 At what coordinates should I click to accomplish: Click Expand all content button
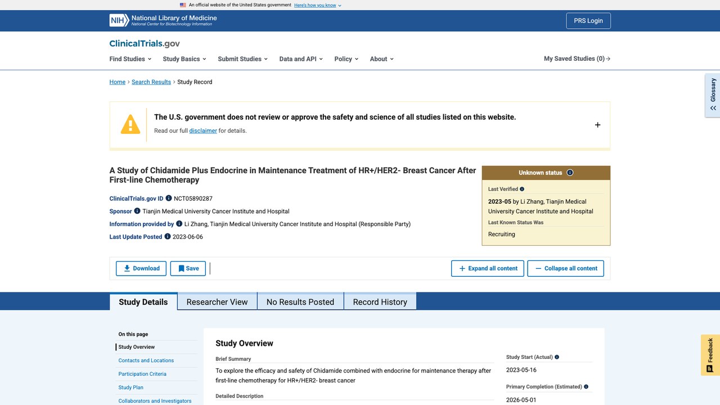[488, 268]
